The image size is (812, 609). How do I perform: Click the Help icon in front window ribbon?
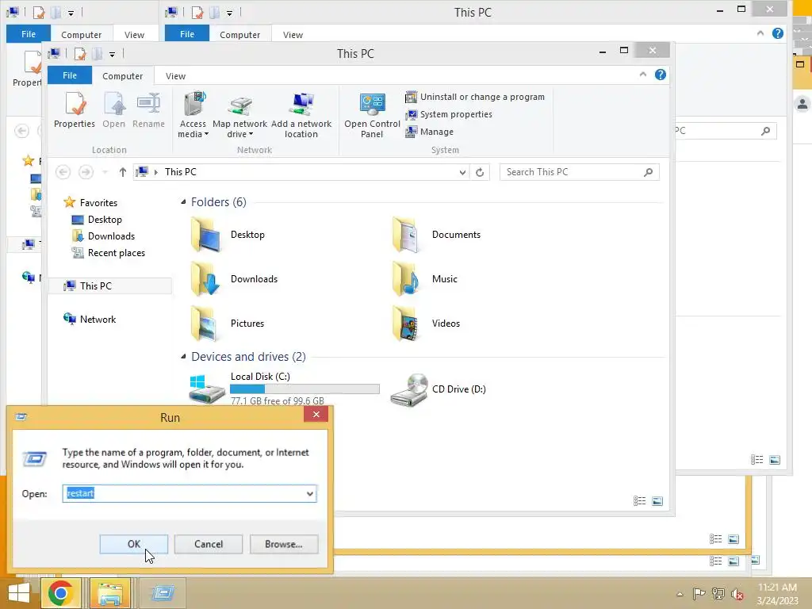click(661, 75)
